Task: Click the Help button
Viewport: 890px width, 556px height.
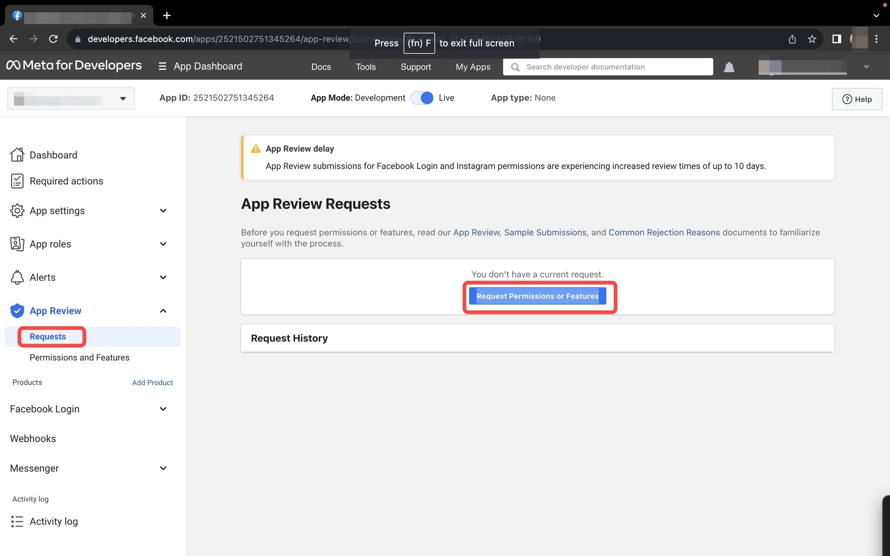Action: [x=857, y=99]
